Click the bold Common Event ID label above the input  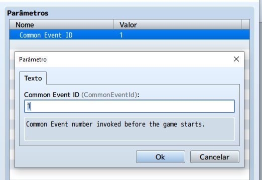pos(52,94)
